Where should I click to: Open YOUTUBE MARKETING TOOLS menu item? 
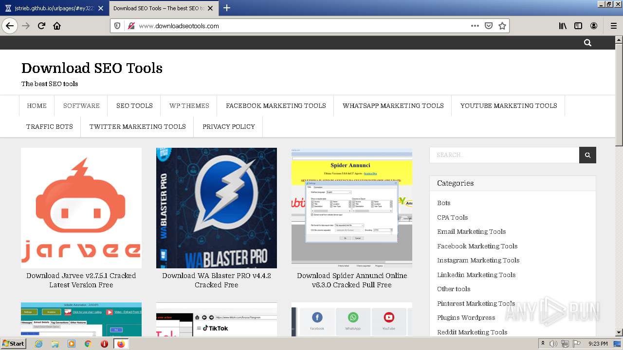click(x=509, y=105)
